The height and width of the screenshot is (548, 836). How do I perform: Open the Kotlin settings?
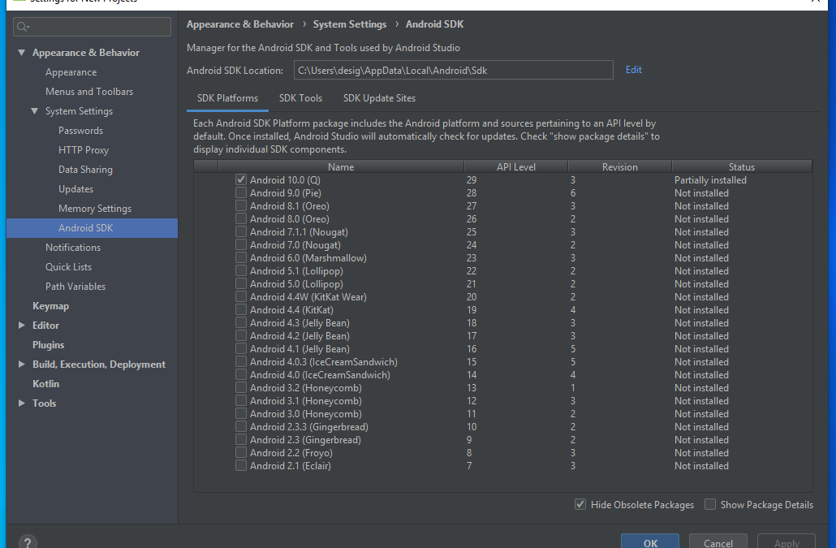[x=45, y=384]
